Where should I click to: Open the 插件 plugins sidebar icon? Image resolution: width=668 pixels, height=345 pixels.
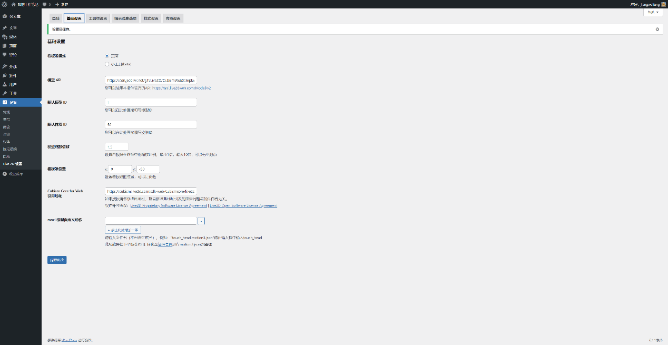(5, 75)
